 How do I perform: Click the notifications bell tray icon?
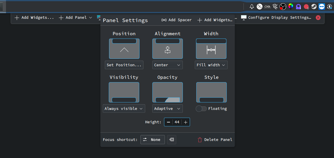[252, 7]
